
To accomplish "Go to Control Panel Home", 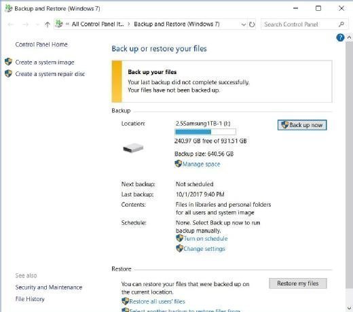I will (x=41, y=44).
